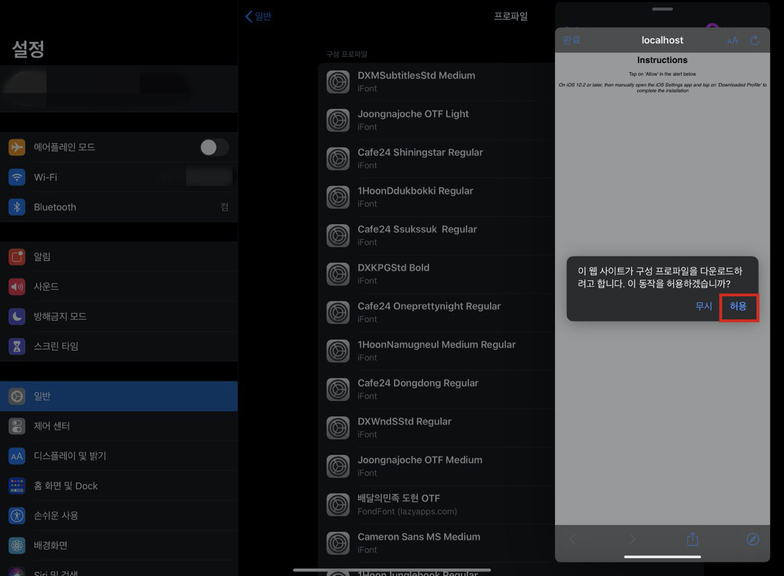Click the Wi-Fi icon in settings
The height and width of the screenshot is (576, 784).
17,177
